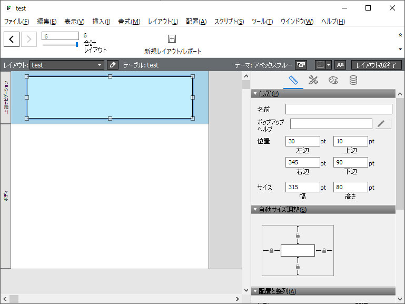Click the pencil edit layout icon
This screenshot has width=405, height=304.
pyautogui.click(x=113, y=65)
